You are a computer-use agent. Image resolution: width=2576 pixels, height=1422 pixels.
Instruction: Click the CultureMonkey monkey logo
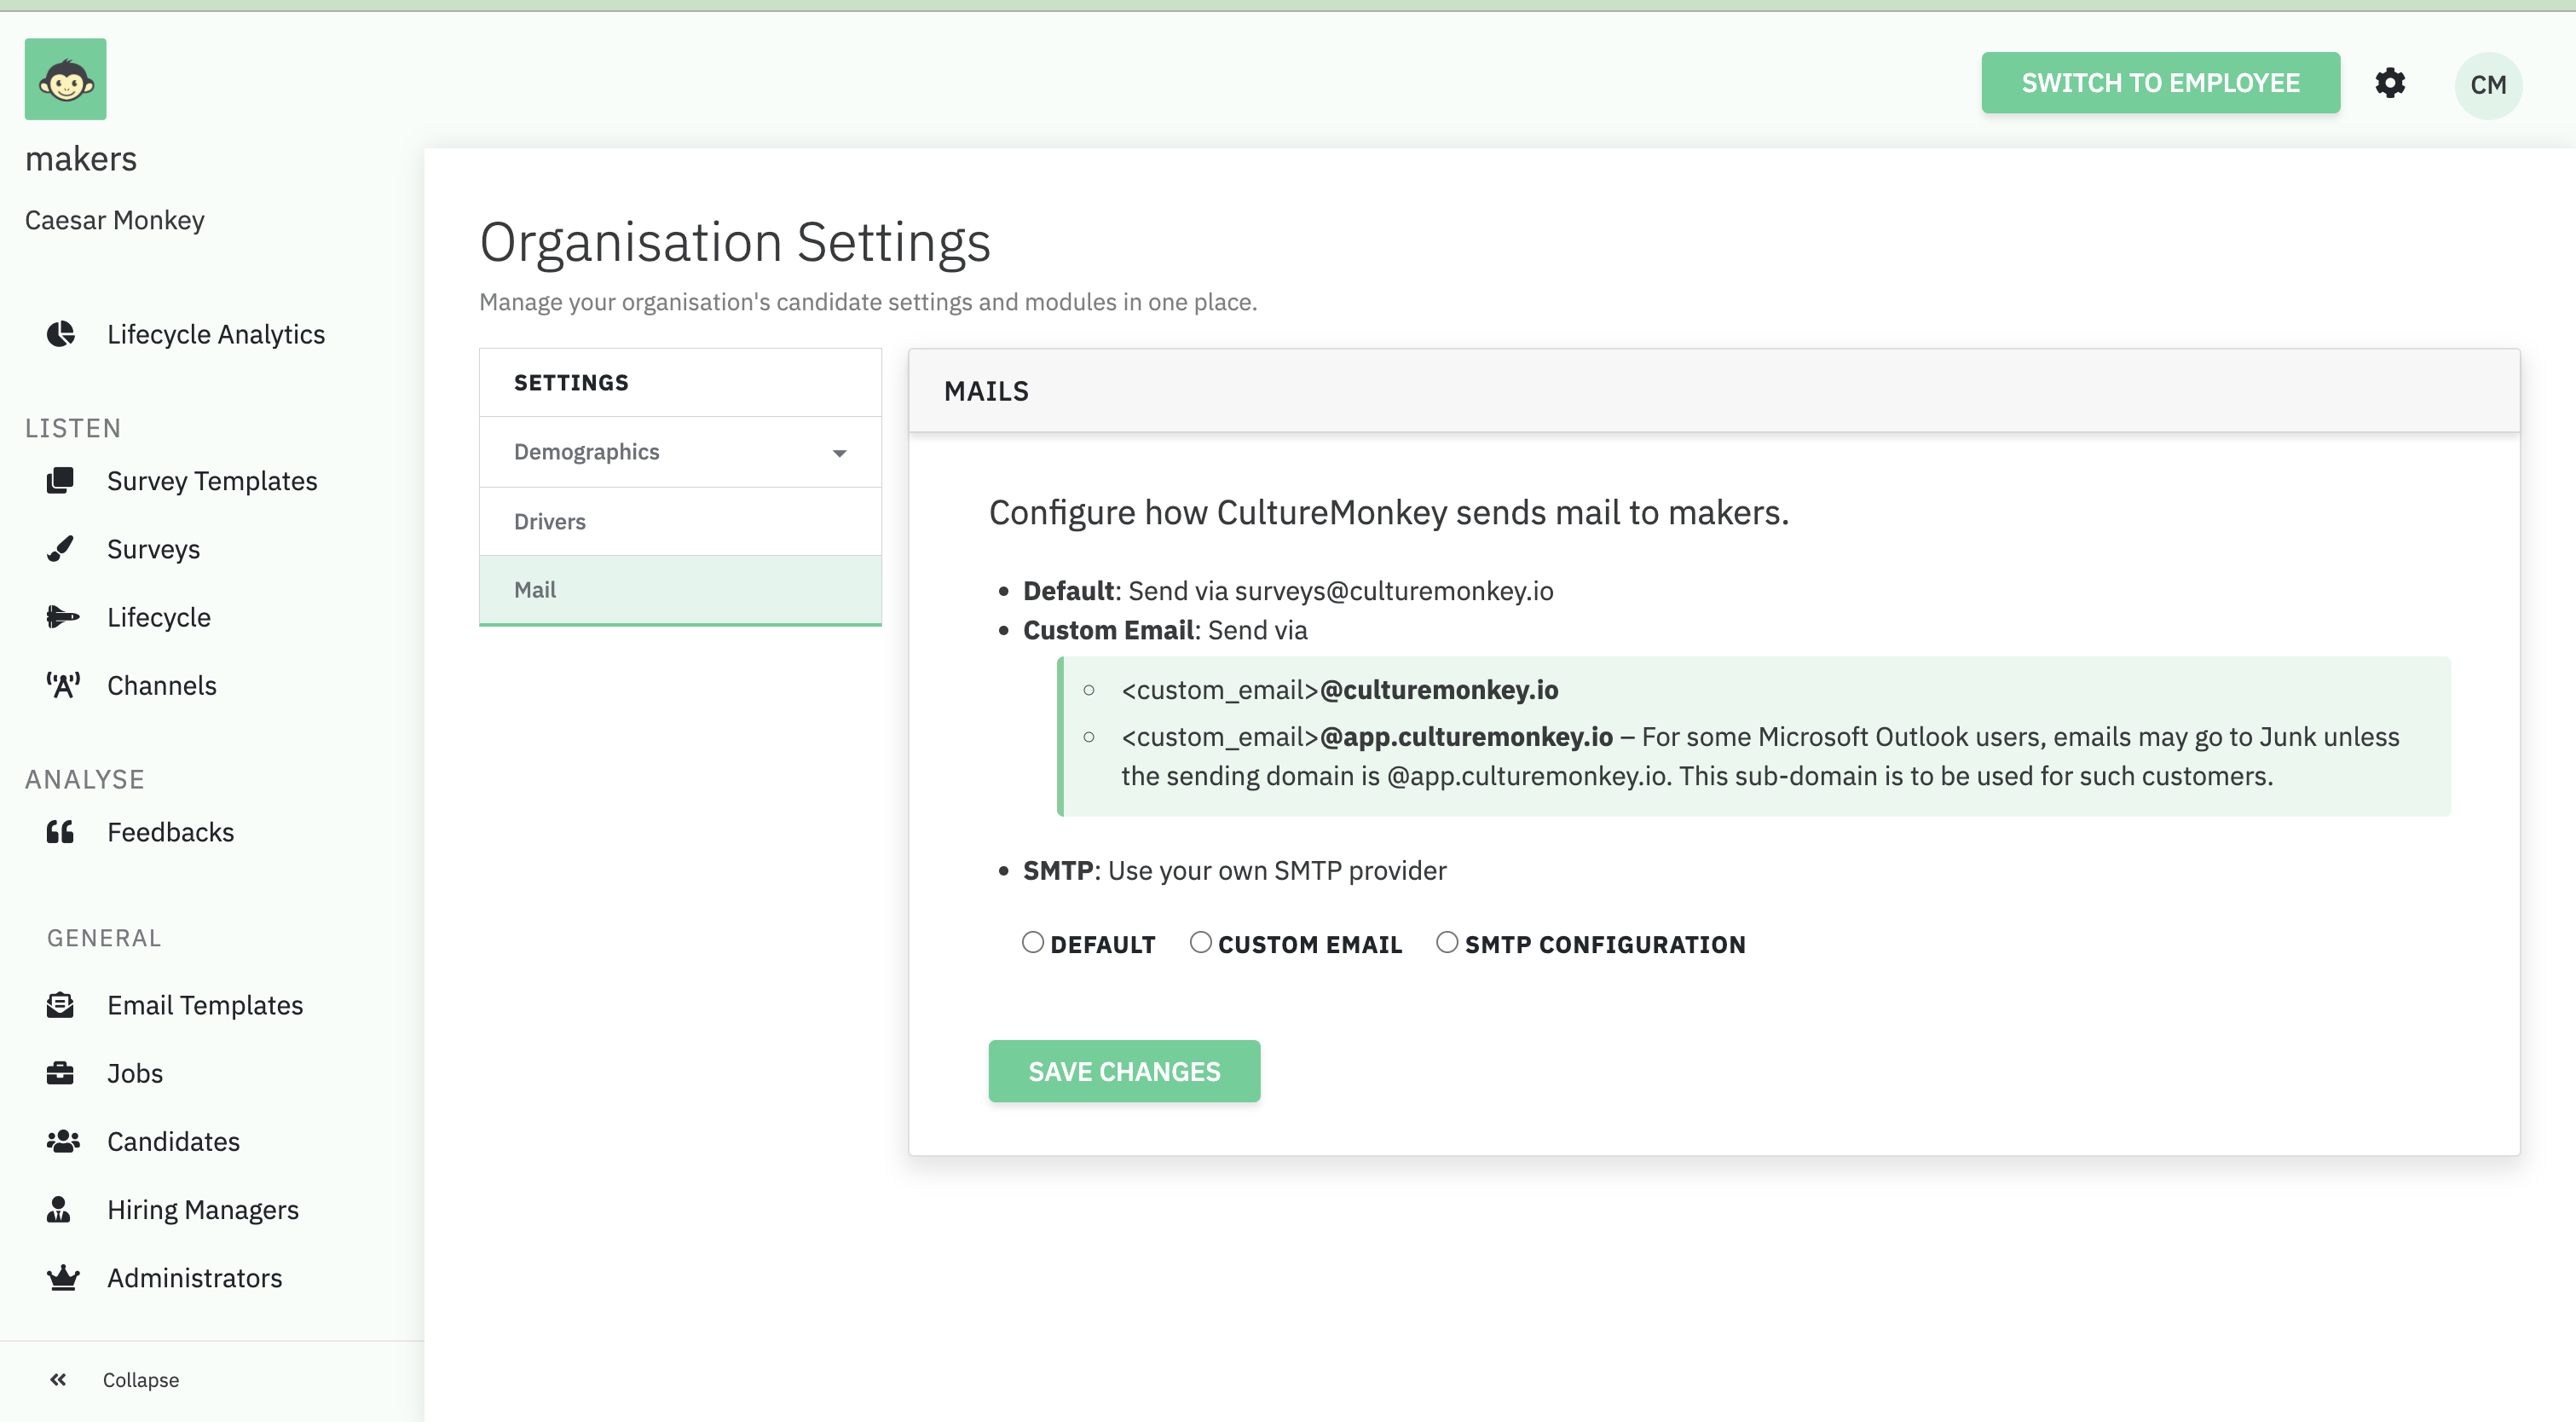(x=65, y=79)
